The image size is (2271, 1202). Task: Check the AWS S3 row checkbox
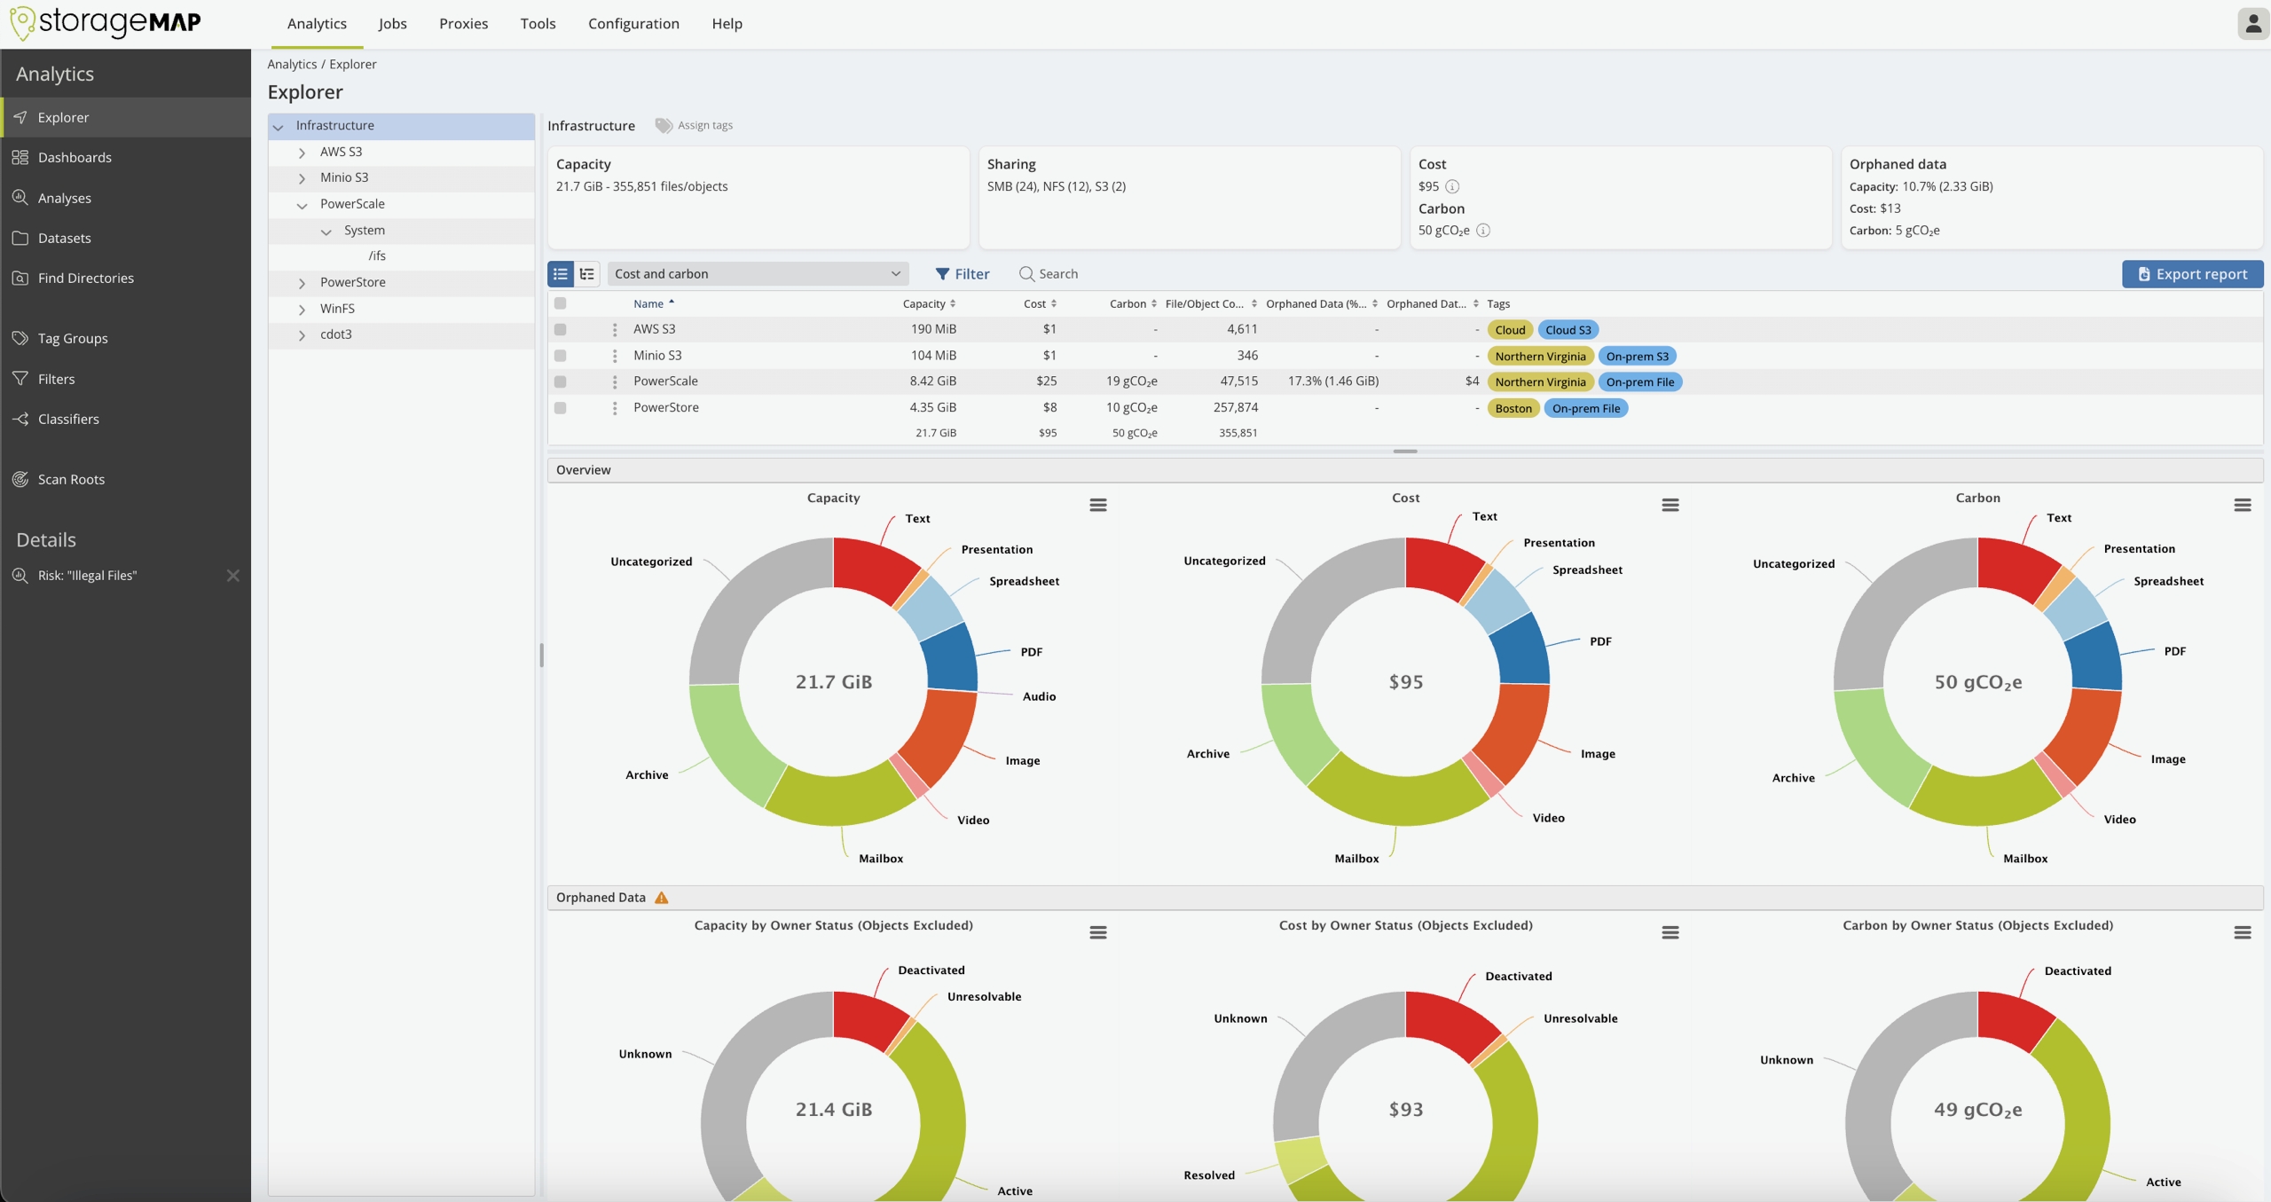point(560,329)
